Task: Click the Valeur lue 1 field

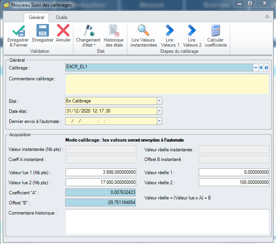Action: point(101,172)
